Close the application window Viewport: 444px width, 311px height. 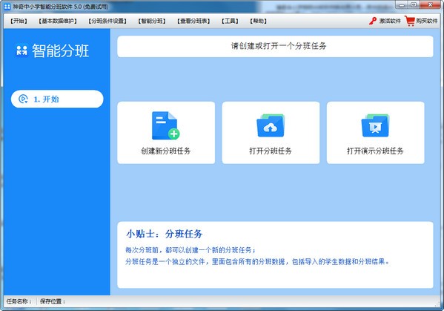[430, 4]
